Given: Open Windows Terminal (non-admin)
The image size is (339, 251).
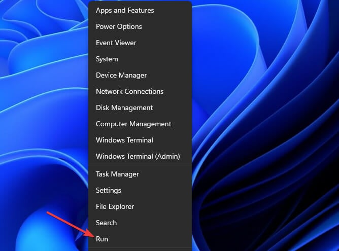Looking at the screenshot, I should pos(140,140).
